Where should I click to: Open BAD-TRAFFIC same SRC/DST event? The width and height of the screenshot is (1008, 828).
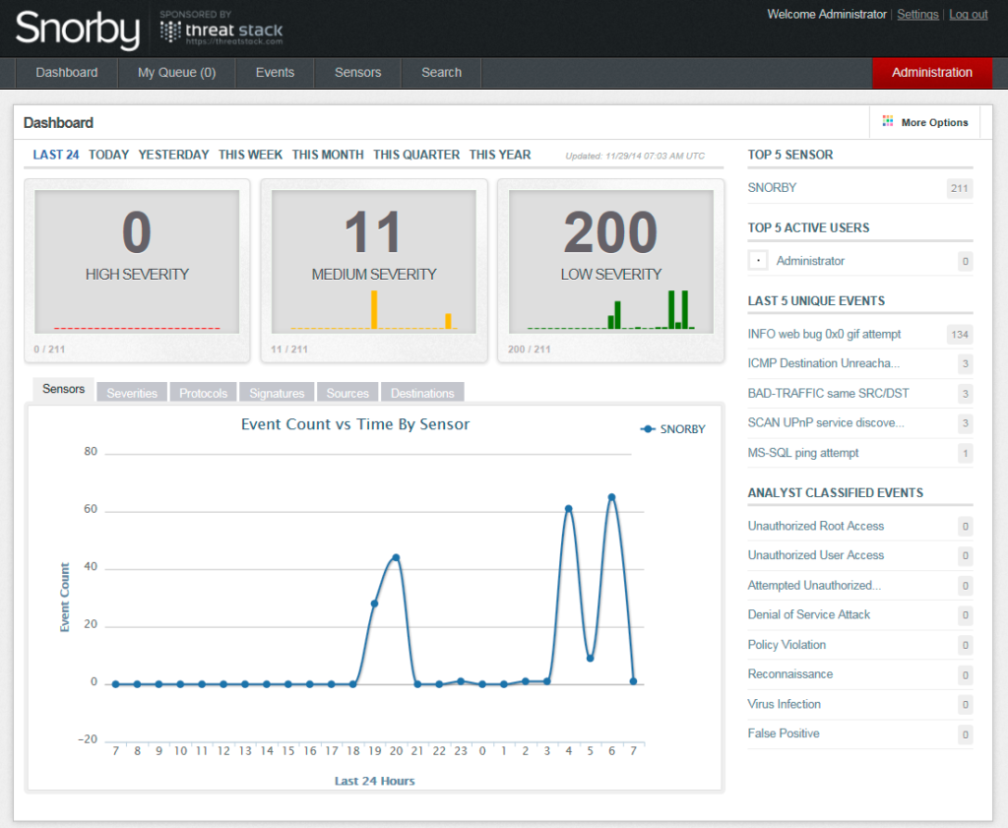point(828,394)
